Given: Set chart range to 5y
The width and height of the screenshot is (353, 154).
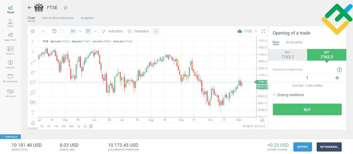Looking at the screenshot, I should pos(85,127).
